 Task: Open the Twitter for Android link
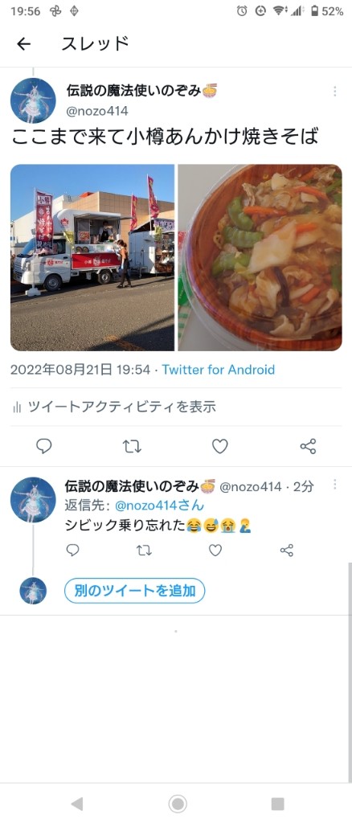pyautogui.click(x=219, y=370)
